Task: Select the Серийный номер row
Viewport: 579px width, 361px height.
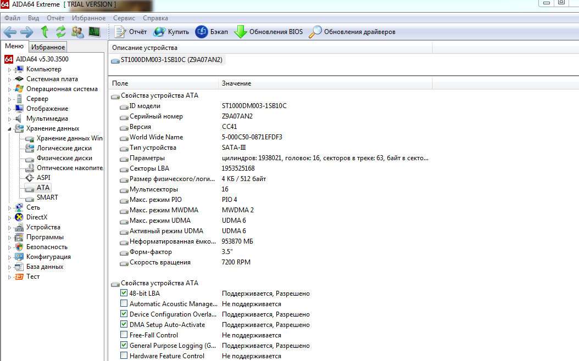Action: (270, 116)
